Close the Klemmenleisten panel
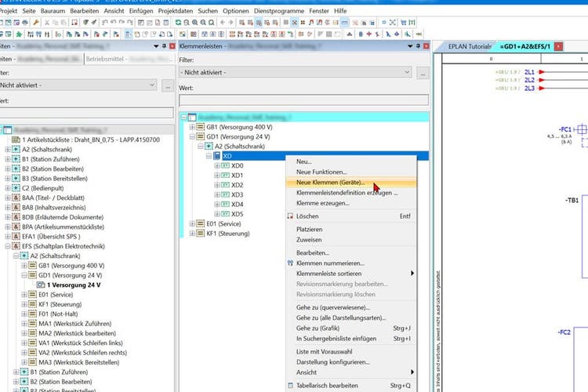This screenshot has height=392, width=588. point(426,46)
